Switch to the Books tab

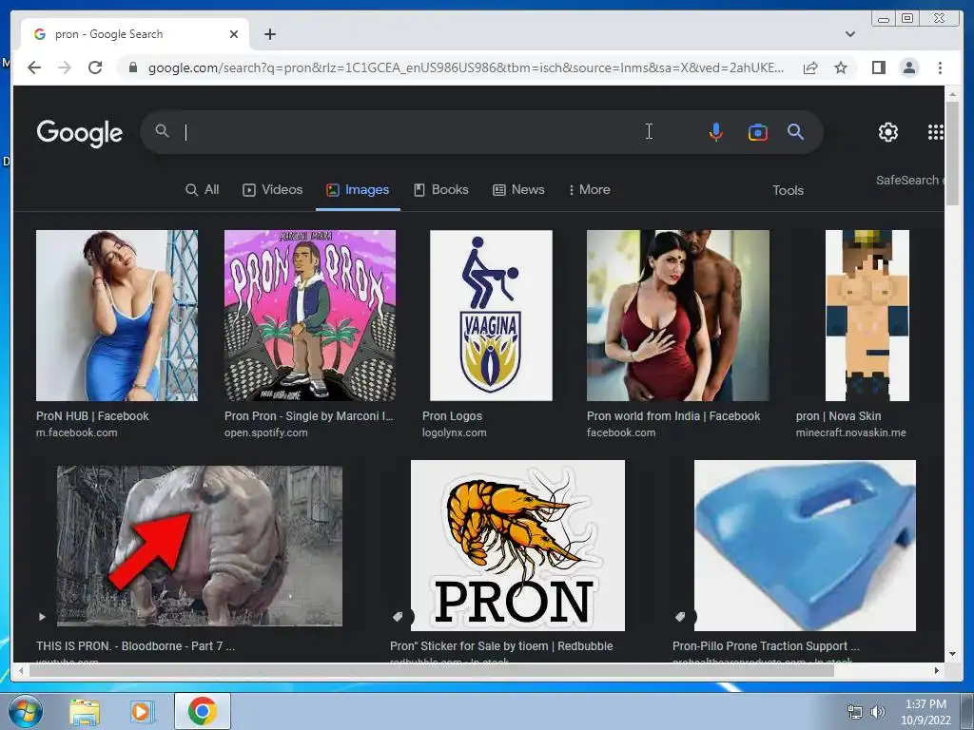point(441,190)
